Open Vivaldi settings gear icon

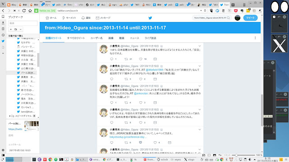tap(3, 150)
